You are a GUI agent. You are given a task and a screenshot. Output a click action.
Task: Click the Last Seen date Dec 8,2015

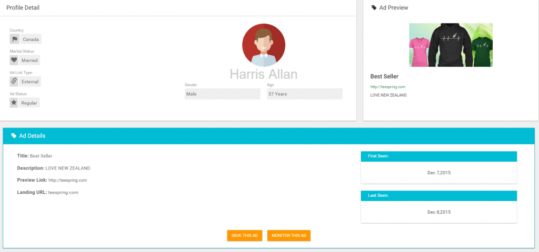click(439, 212)
